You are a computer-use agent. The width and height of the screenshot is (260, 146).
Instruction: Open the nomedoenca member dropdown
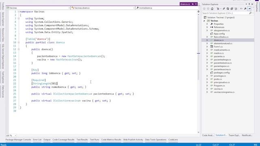tap(199, 8)
